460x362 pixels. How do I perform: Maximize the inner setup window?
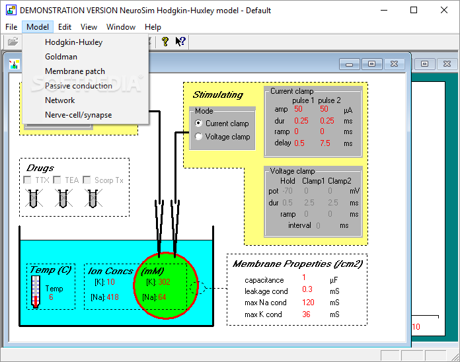(371, 64)
